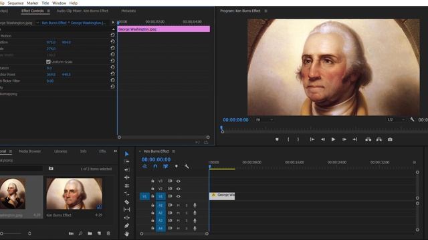Select the Razor tool

tap(126, 202)
